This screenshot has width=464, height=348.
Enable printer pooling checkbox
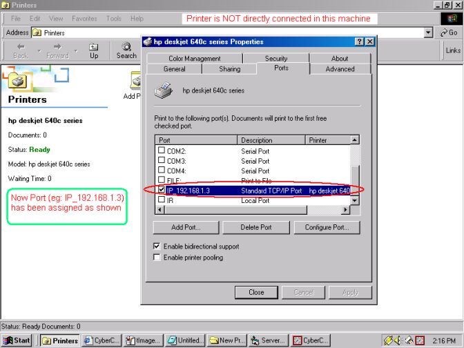point(157,258)
